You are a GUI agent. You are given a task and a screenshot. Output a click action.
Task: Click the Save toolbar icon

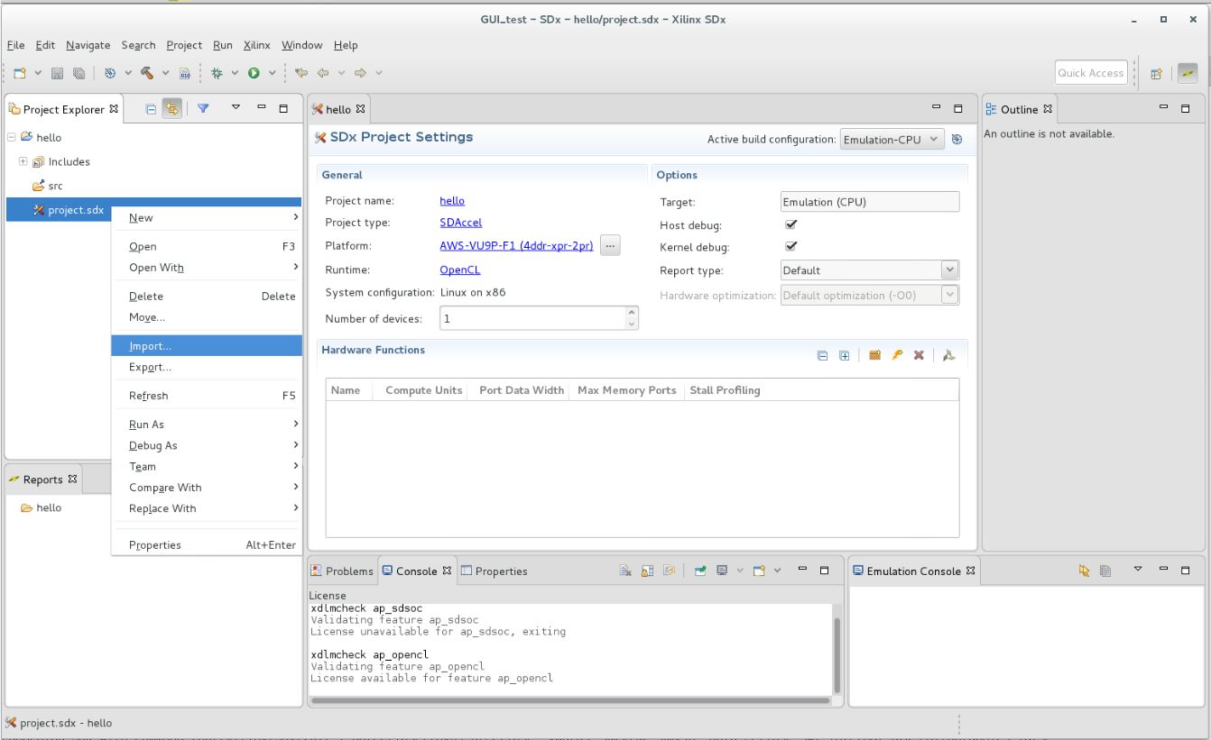pyautogui.click(x=56, y=73)
